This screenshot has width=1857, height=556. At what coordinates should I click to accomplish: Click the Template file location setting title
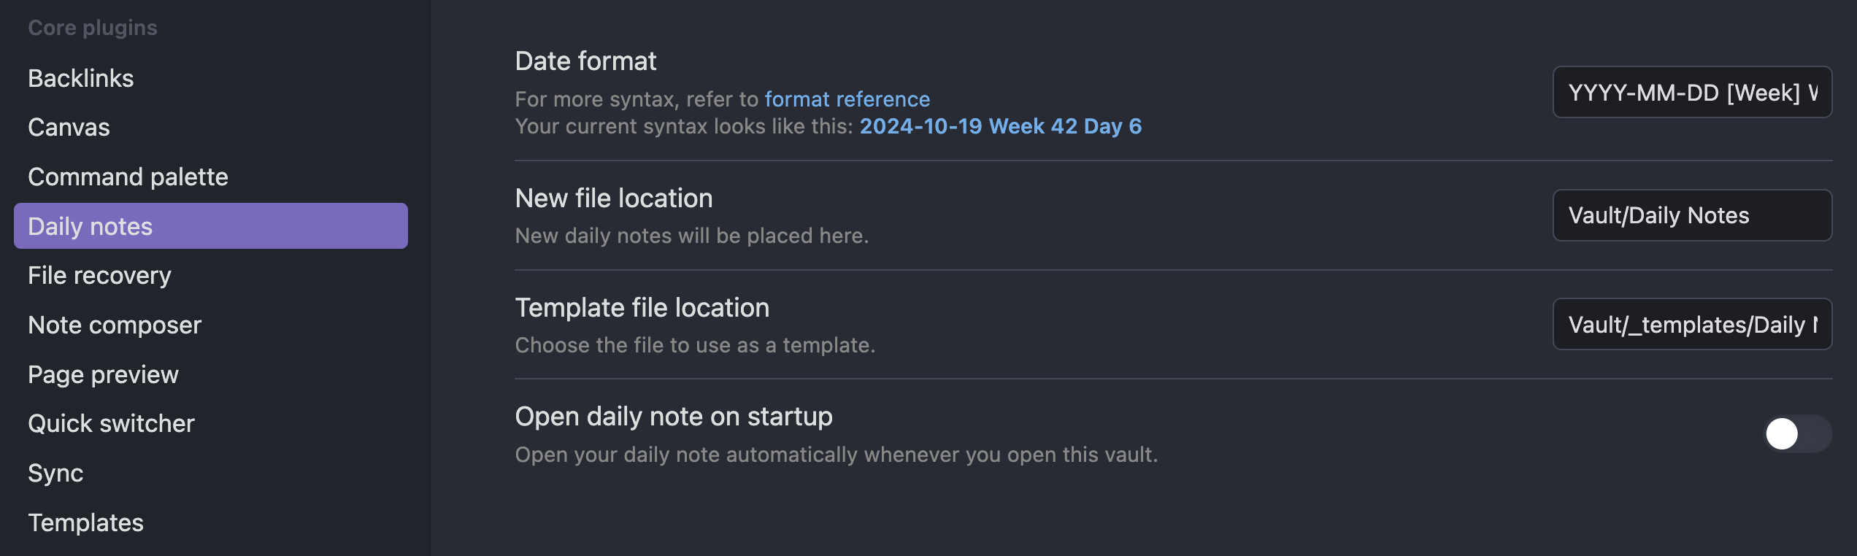642,308
